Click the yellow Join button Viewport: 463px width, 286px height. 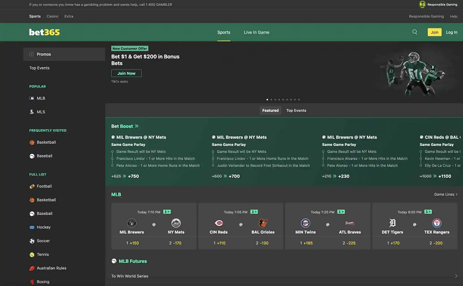click(x=435, y=32)
